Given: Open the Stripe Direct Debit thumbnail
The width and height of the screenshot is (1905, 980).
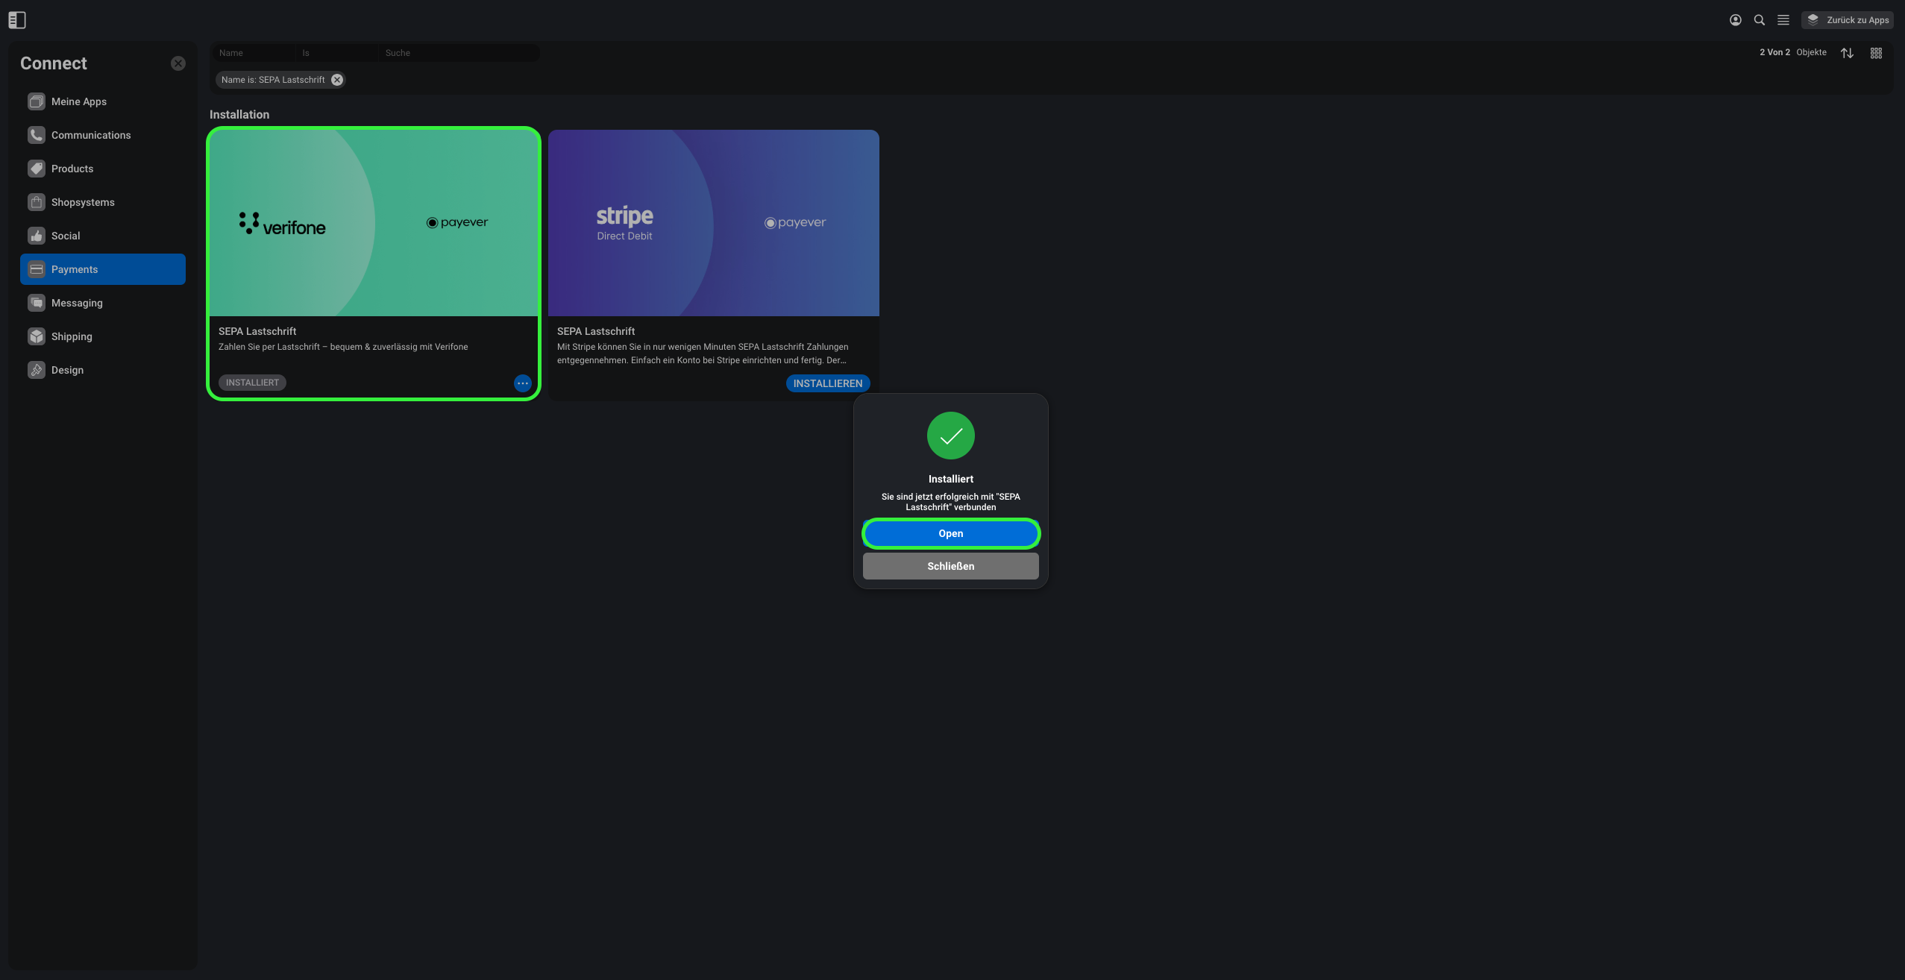Looking at the screenshot, I should 714,223.
